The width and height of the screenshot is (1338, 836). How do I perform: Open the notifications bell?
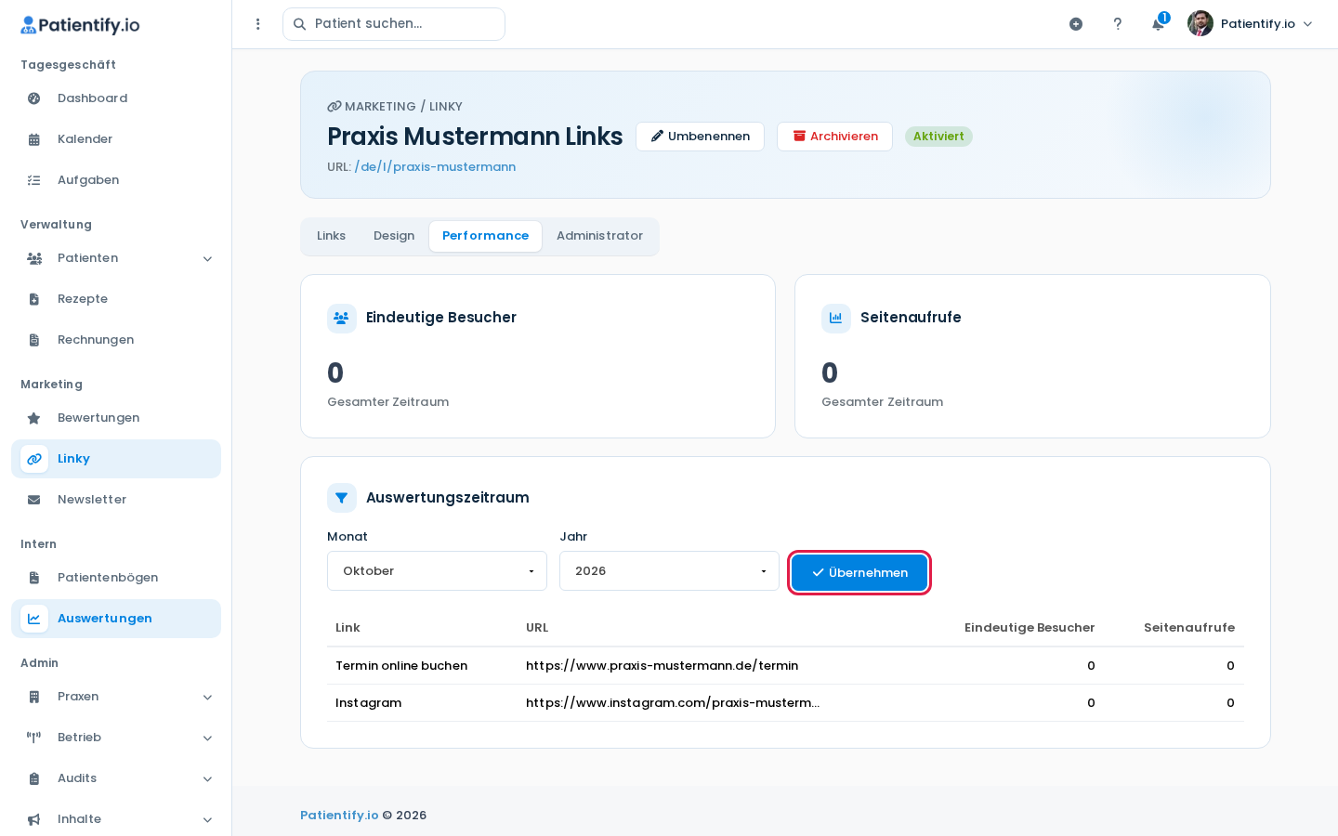tap(1158, 24)
